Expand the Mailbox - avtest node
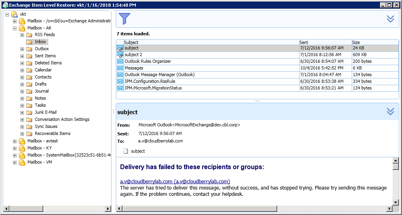 pos(15,141)
